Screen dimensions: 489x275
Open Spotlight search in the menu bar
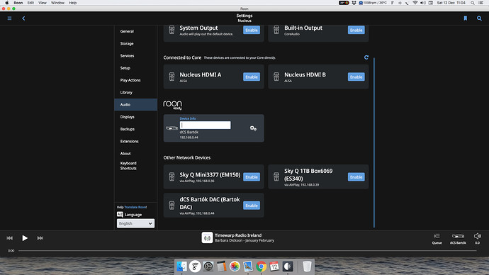point(473,3)
